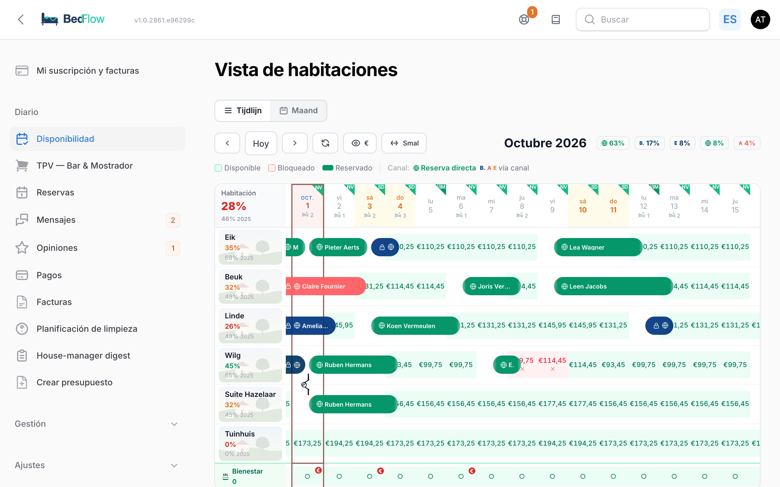780x487 pixels.
Task: Click the 63% direct booking badge
Action: pyautogui.click(x=613, y=143)
